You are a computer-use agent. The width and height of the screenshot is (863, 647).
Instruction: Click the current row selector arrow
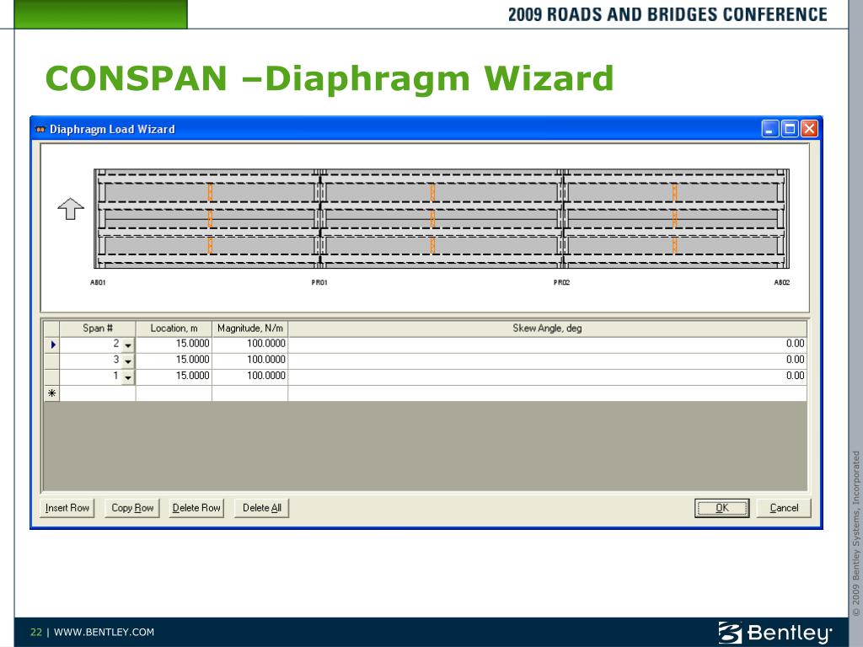click(x=51, y=345)
